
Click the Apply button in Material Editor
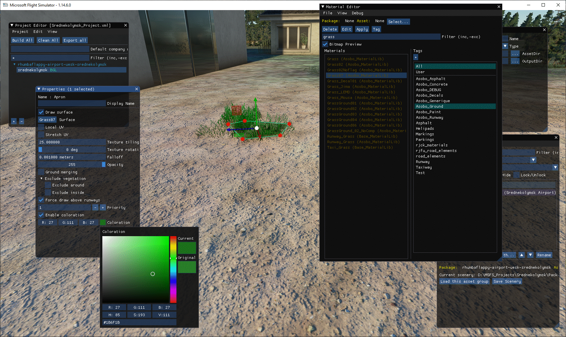click(x=362, y=29)
